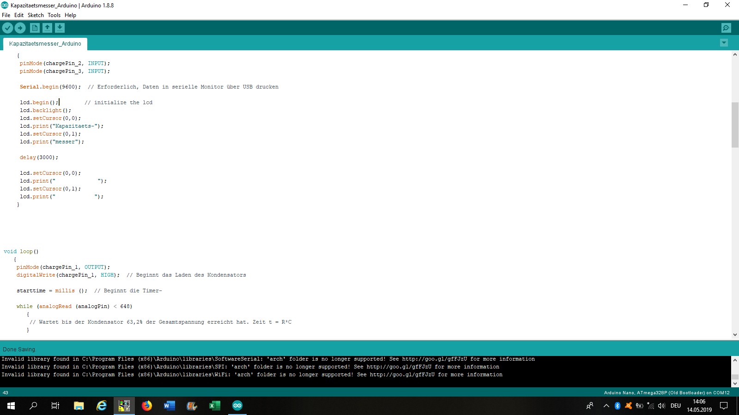Click the SoftwareSerial invalid library console message
739x415 pixels.
(268, 359)
